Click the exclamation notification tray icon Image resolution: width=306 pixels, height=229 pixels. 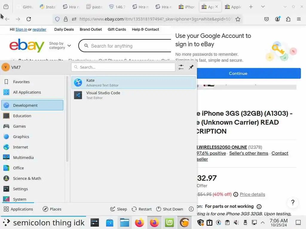tap(209, 222)
